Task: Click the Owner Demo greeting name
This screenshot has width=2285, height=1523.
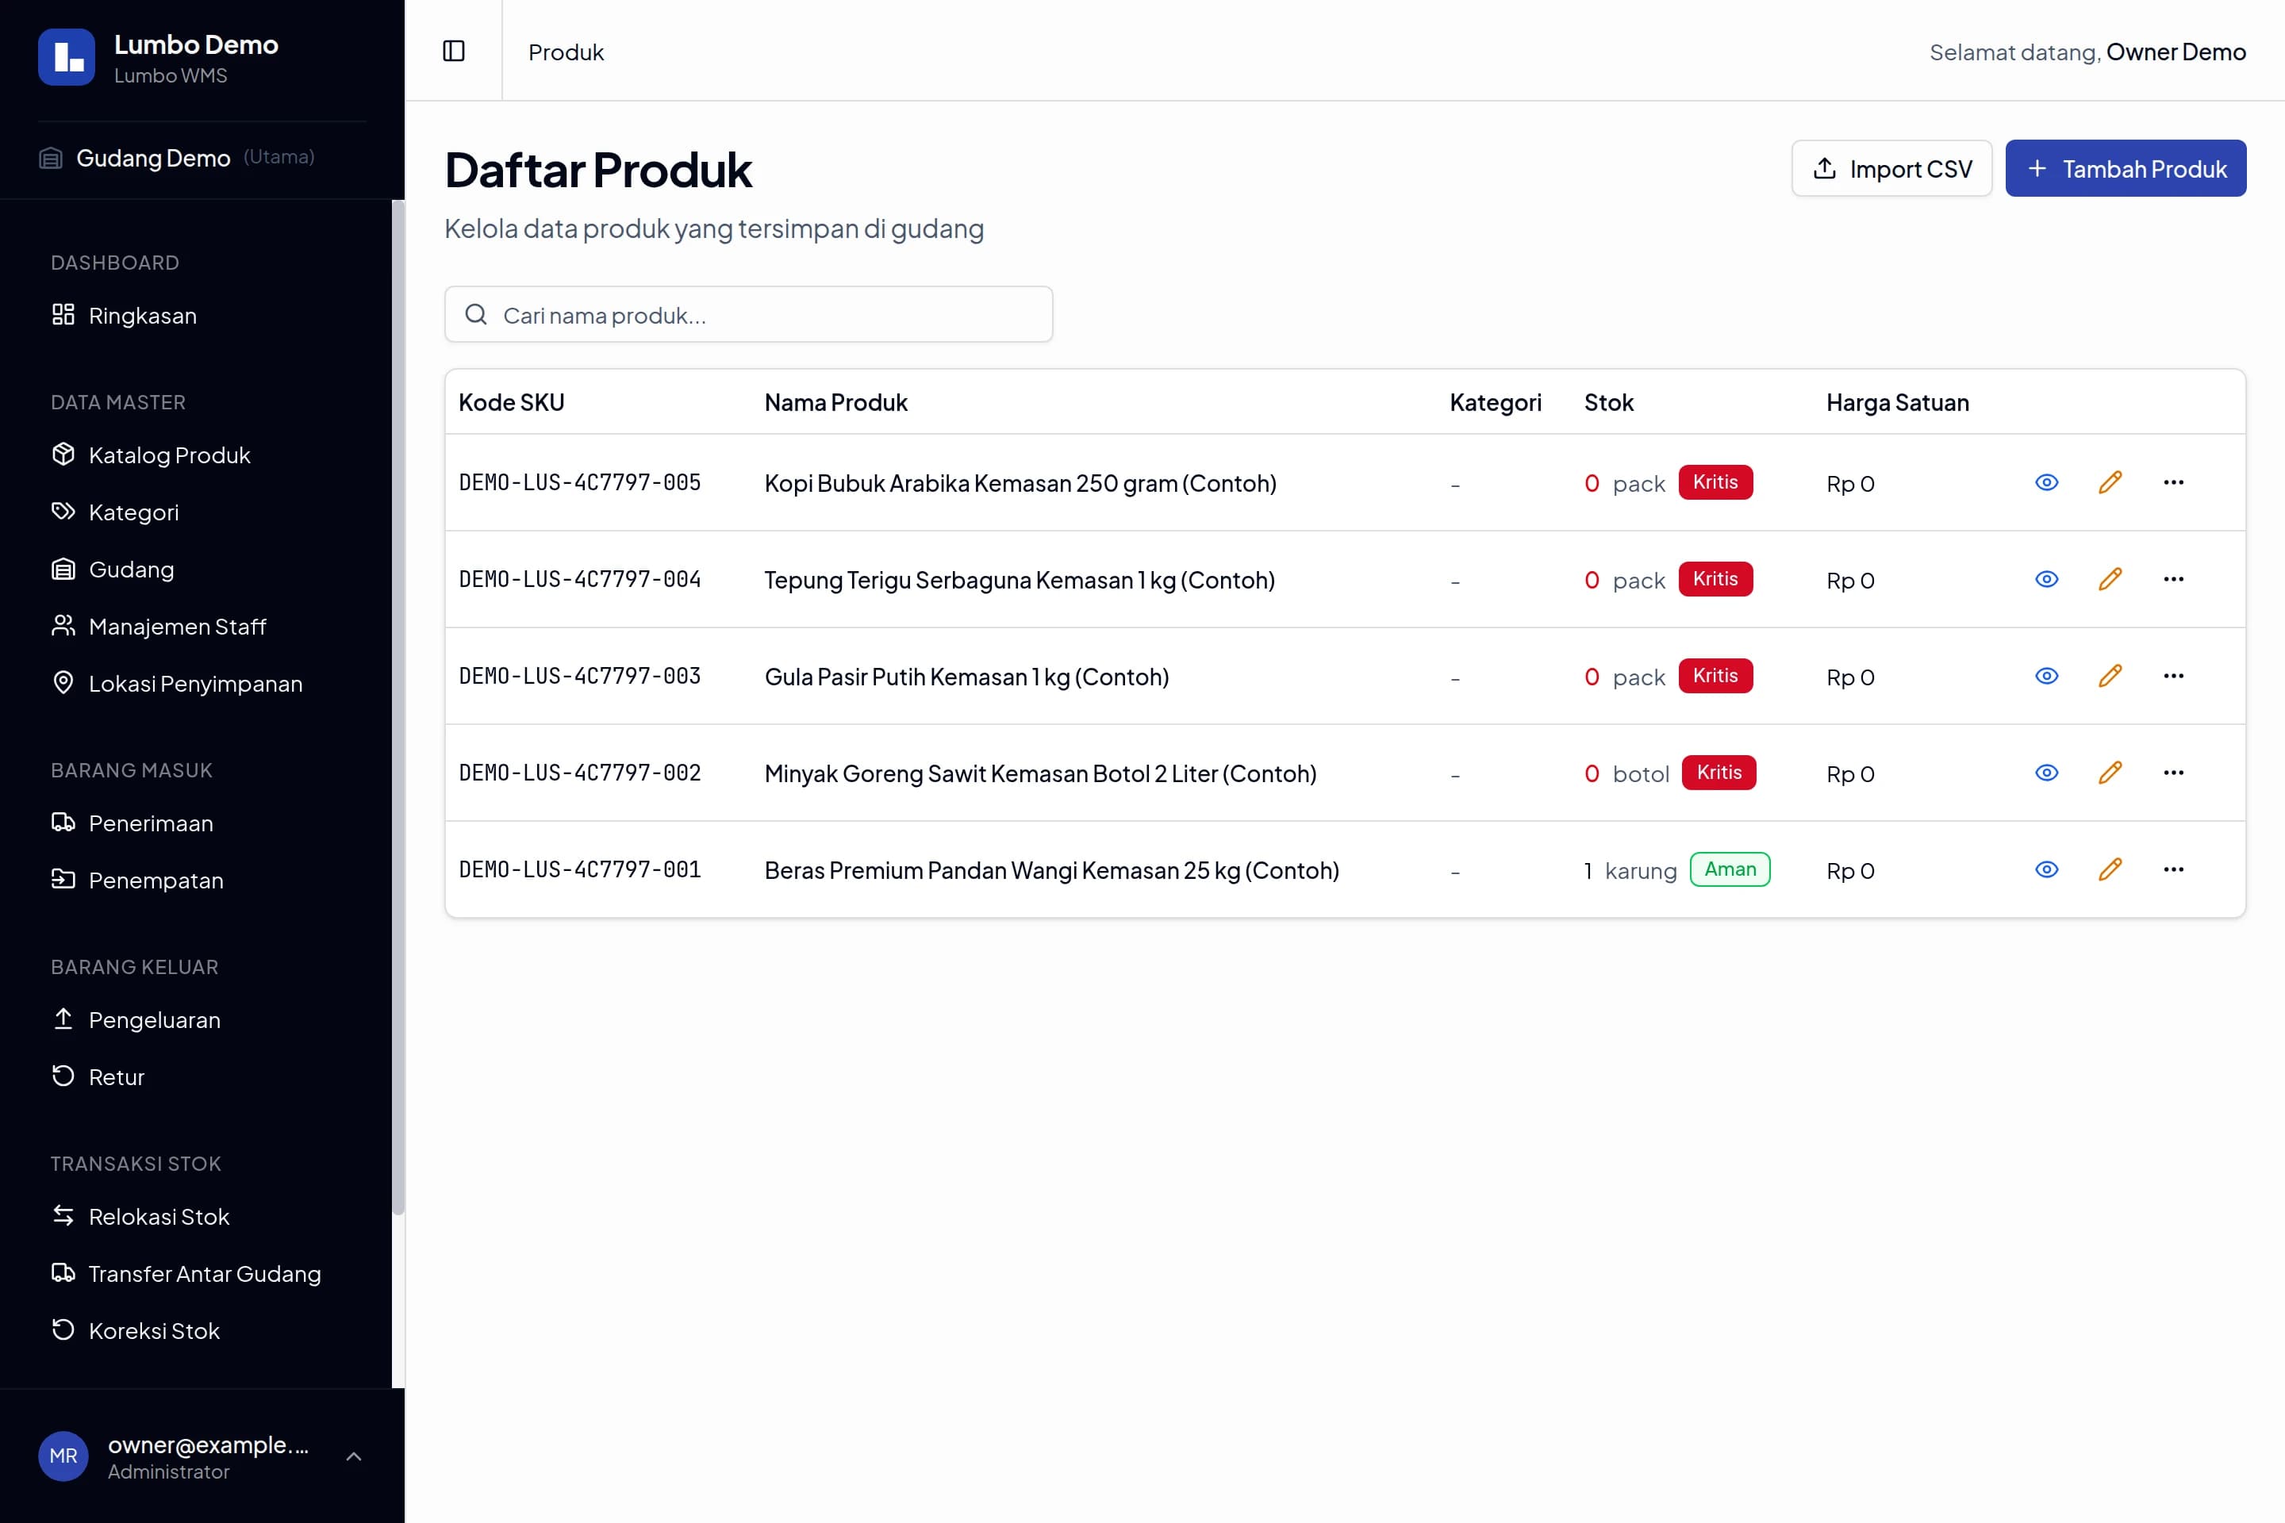Action: [x=2176, y=52]
